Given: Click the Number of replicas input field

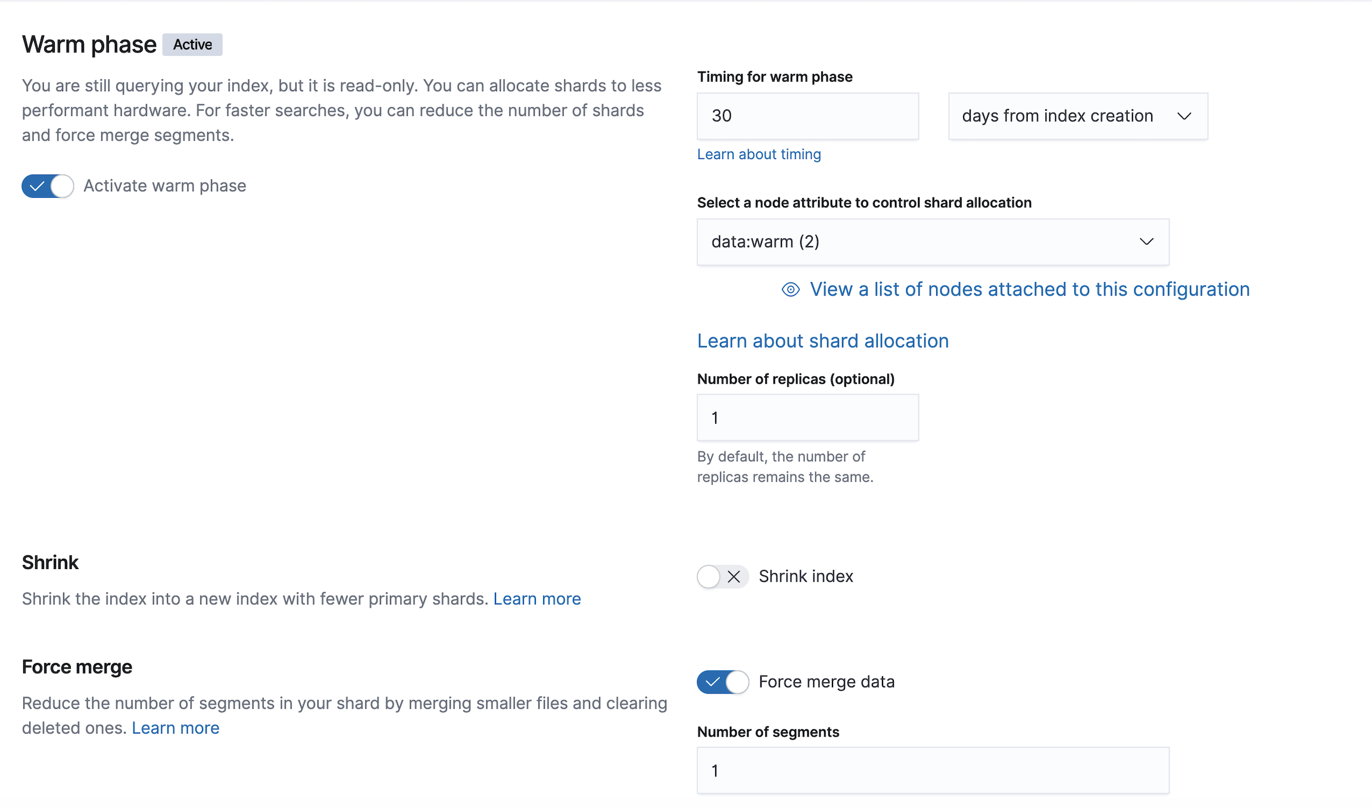Looking at the screenshot, I should [807, 418].
